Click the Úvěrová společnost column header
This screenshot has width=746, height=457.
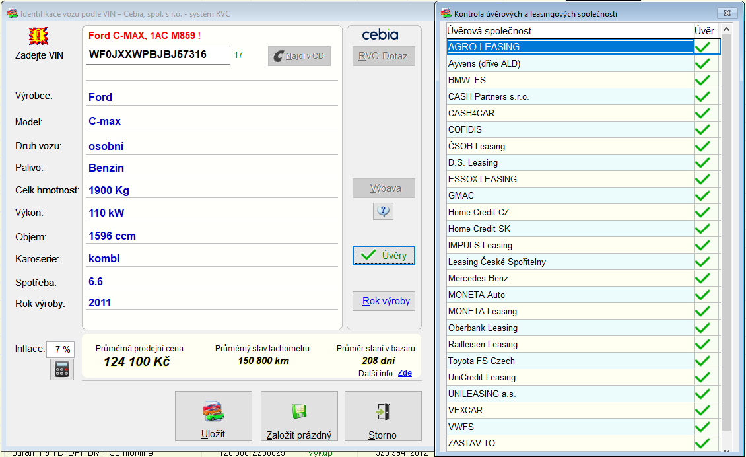click(x=570, y=31)
